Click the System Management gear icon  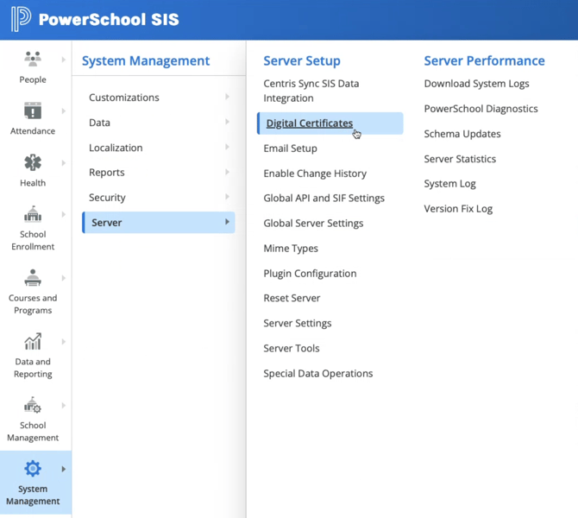[33, 469]
